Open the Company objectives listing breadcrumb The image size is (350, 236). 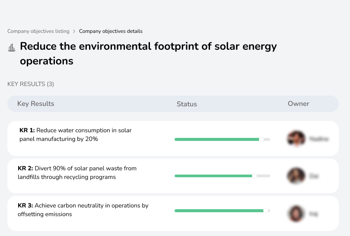coord(38,31)
